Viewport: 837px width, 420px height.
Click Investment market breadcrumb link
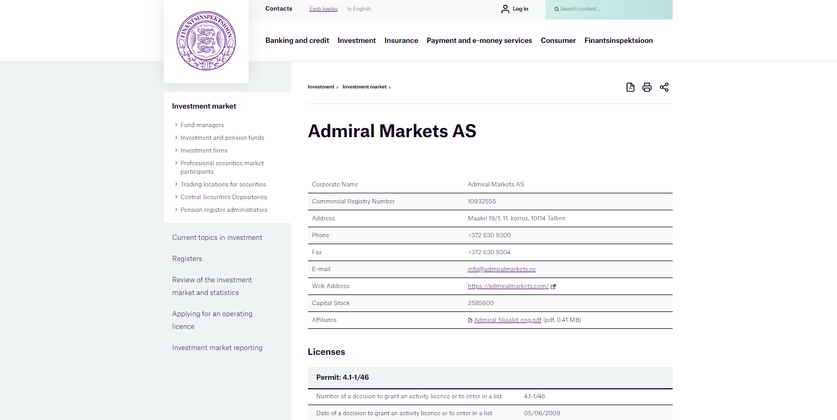pos(364,87)
